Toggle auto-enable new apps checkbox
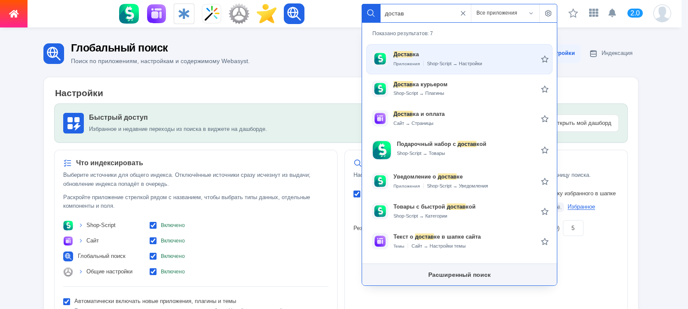Viewport: 688px width, 309px height. coord(67,302)
